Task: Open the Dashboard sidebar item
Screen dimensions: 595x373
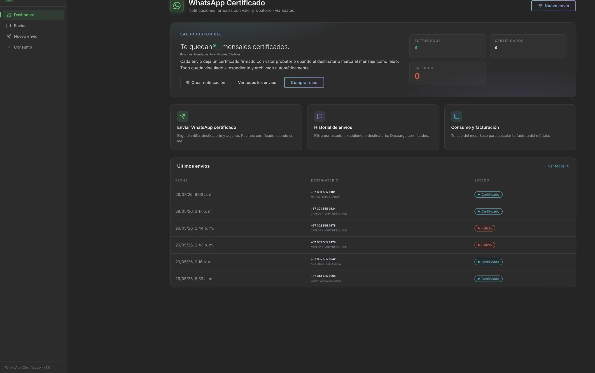Action: coord(33,15)
